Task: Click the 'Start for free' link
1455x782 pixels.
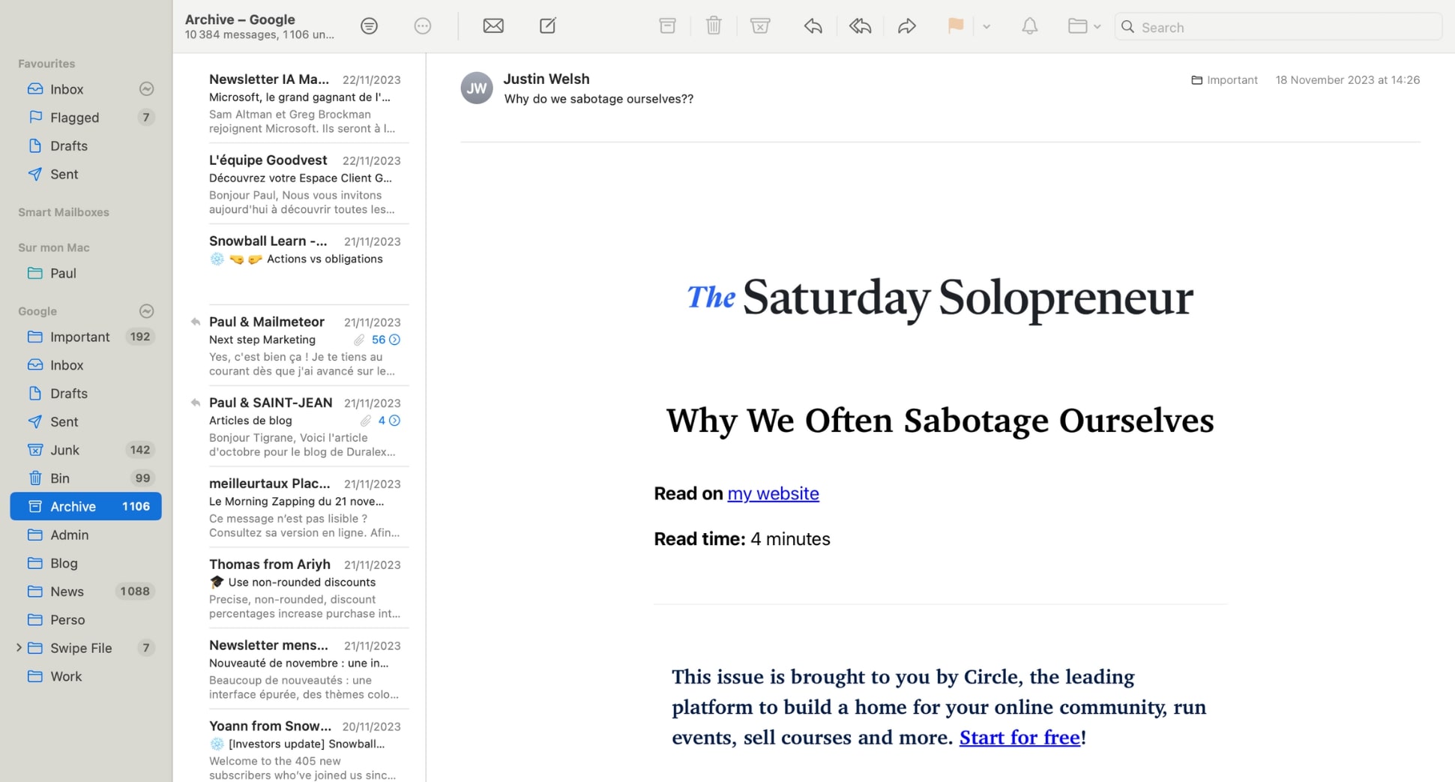Action: click(1019, 737)
